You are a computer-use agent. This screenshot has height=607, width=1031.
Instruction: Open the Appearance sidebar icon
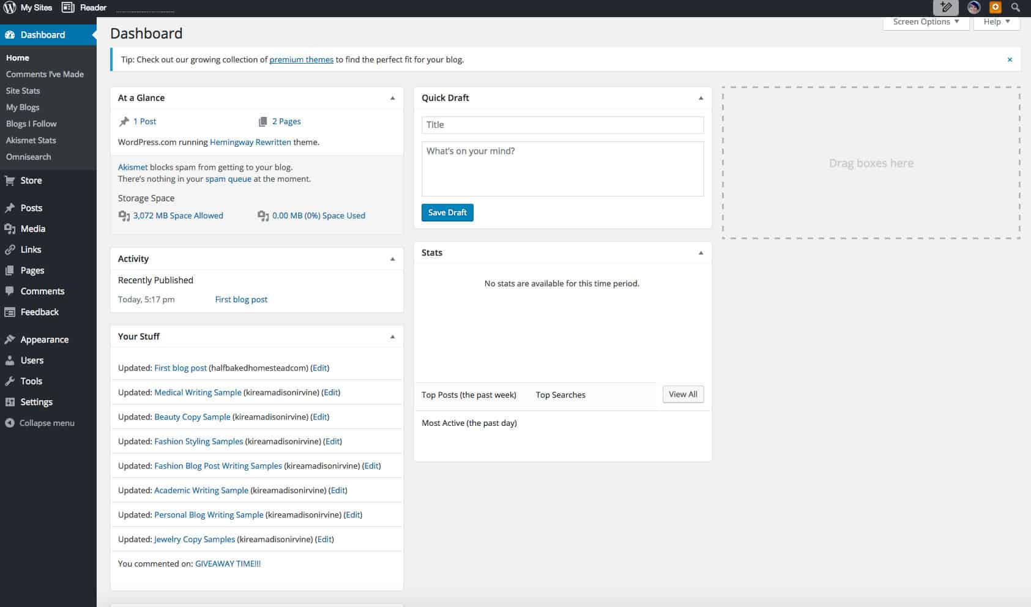click(x=10, y=339)
